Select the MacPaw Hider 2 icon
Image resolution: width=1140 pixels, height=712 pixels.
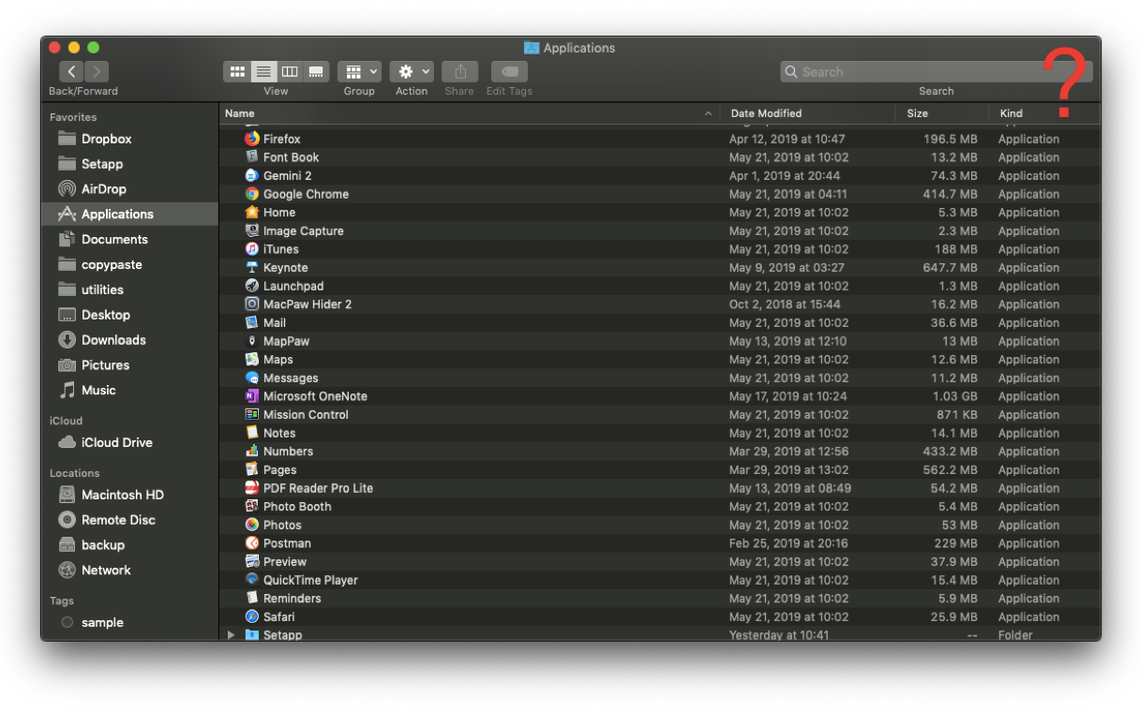[x=252, y=304]
